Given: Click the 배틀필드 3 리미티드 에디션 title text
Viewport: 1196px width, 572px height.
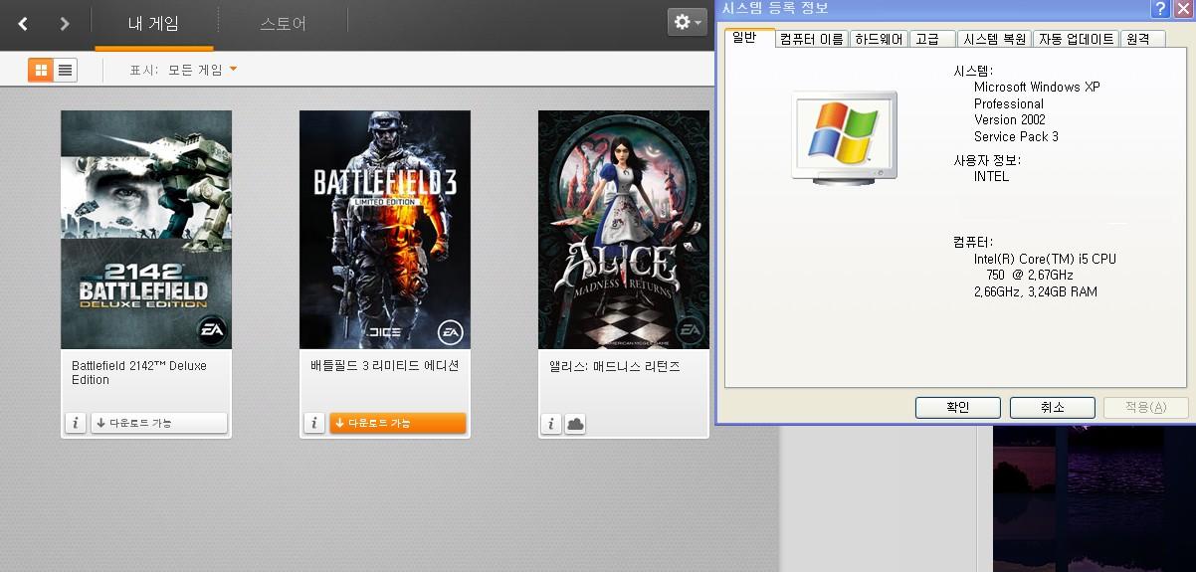Looking at the screenshot, I should [x=384, y=365].
